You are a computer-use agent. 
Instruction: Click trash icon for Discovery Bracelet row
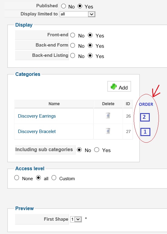(108, 131)
